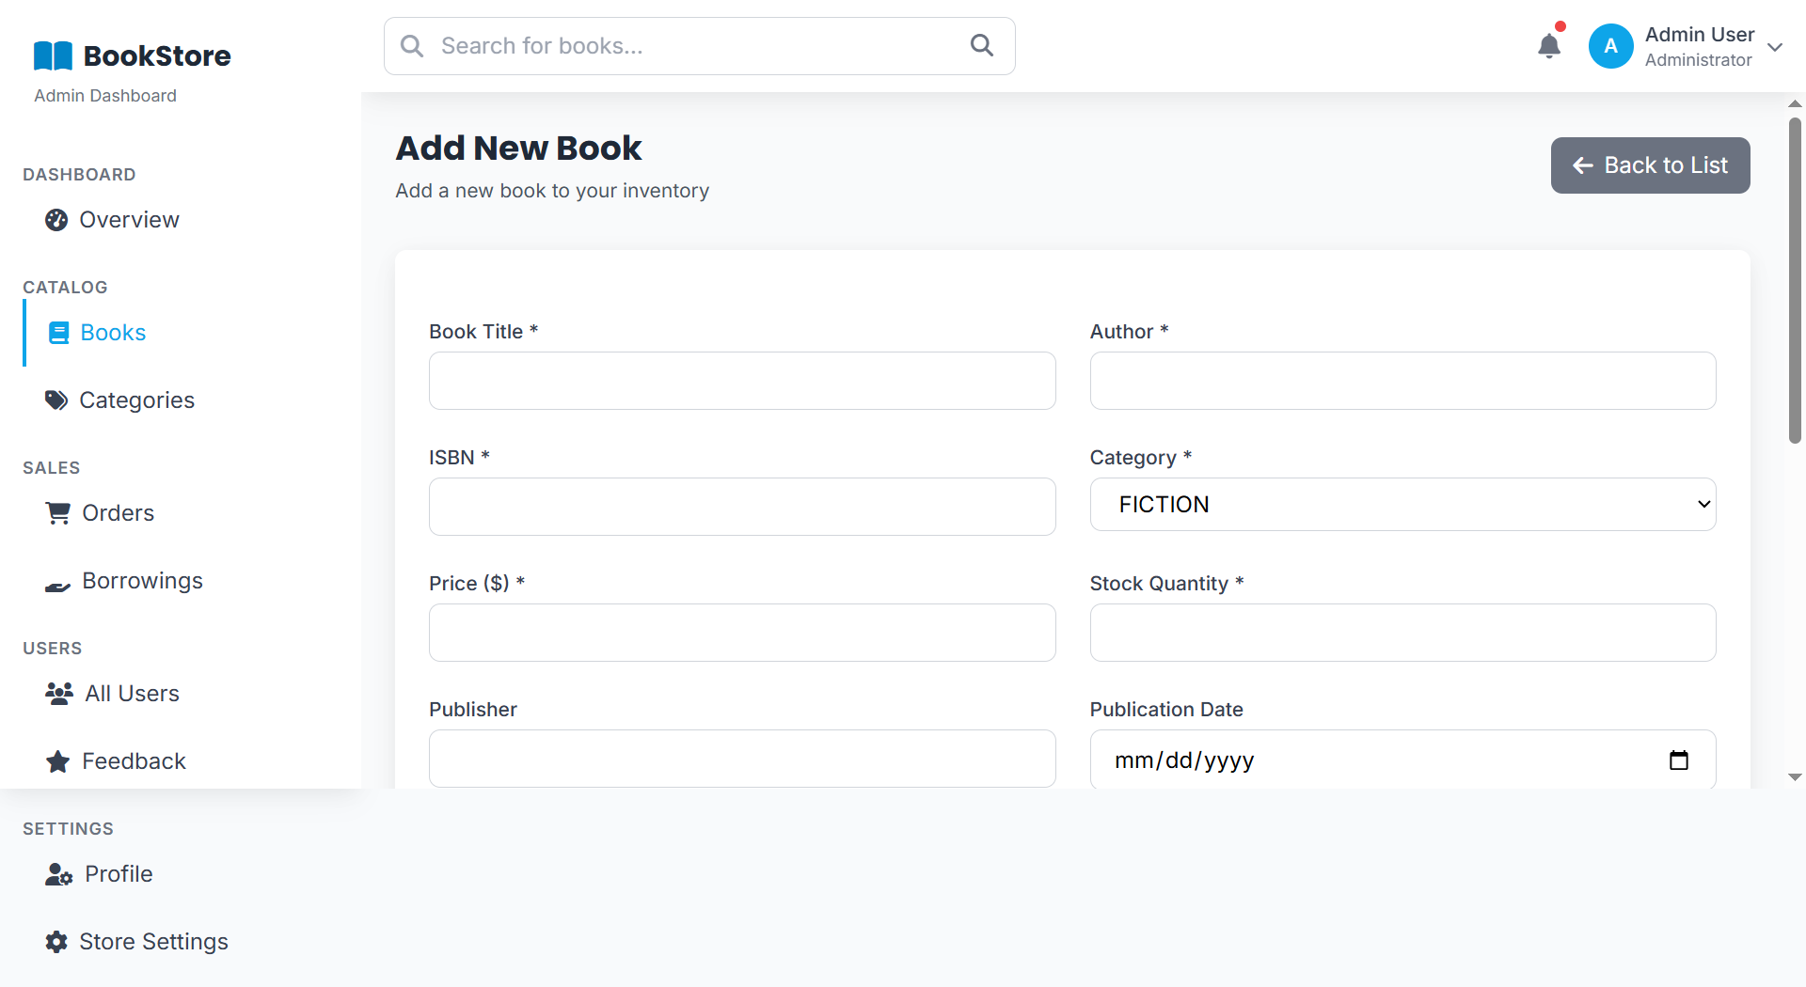Click the BookStore open-book logo icon
The width and height of the screenshot is (1806, 987).
[x=53, y=56]
